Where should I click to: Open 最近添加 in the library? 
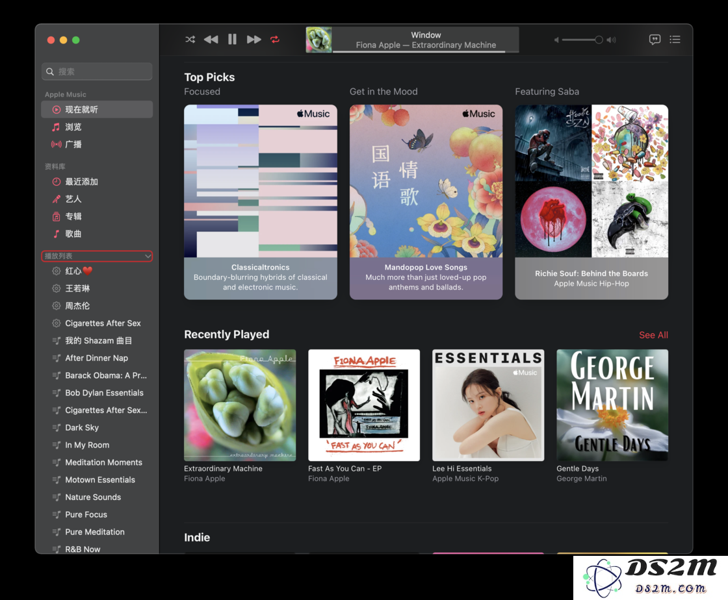pos(97,182)
